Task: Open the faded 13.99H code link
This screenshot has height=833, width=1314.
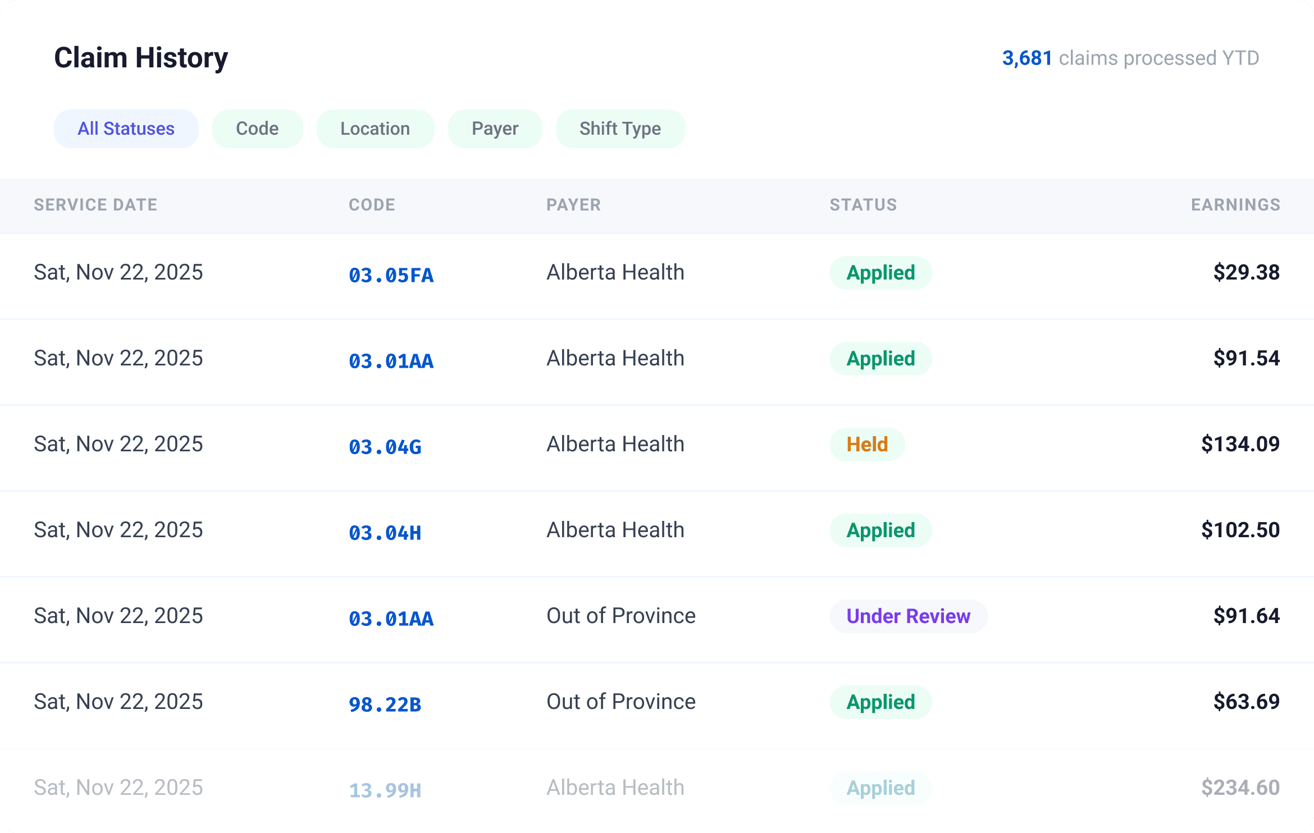Action: pyautogui.click(x=385, y=790)
